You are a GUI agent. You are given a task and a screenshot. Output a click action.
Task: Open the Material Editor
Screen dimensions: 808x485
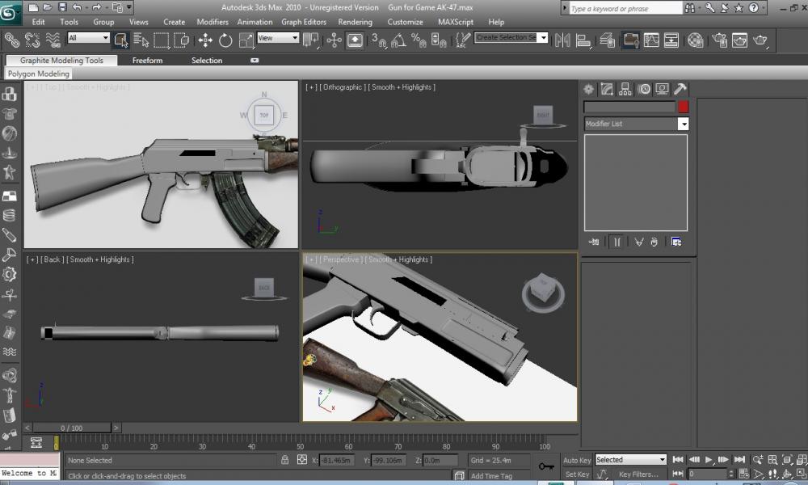pyautogui.click(x=695, y=40)
